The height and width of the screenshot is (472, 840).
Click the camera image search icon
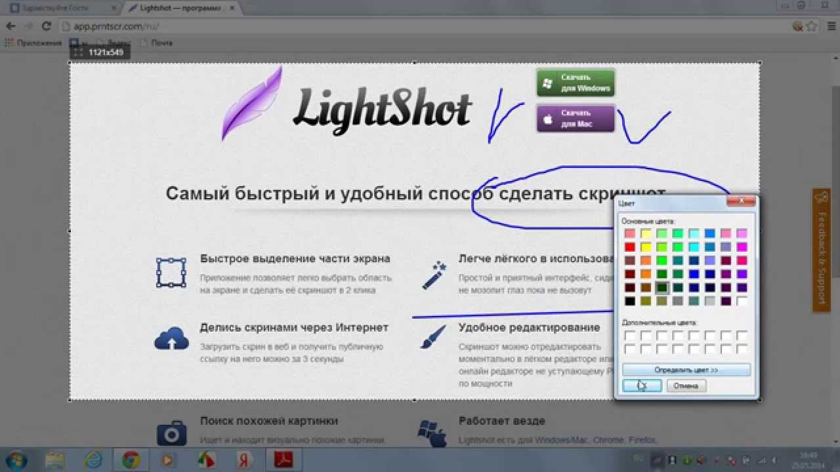171,433
